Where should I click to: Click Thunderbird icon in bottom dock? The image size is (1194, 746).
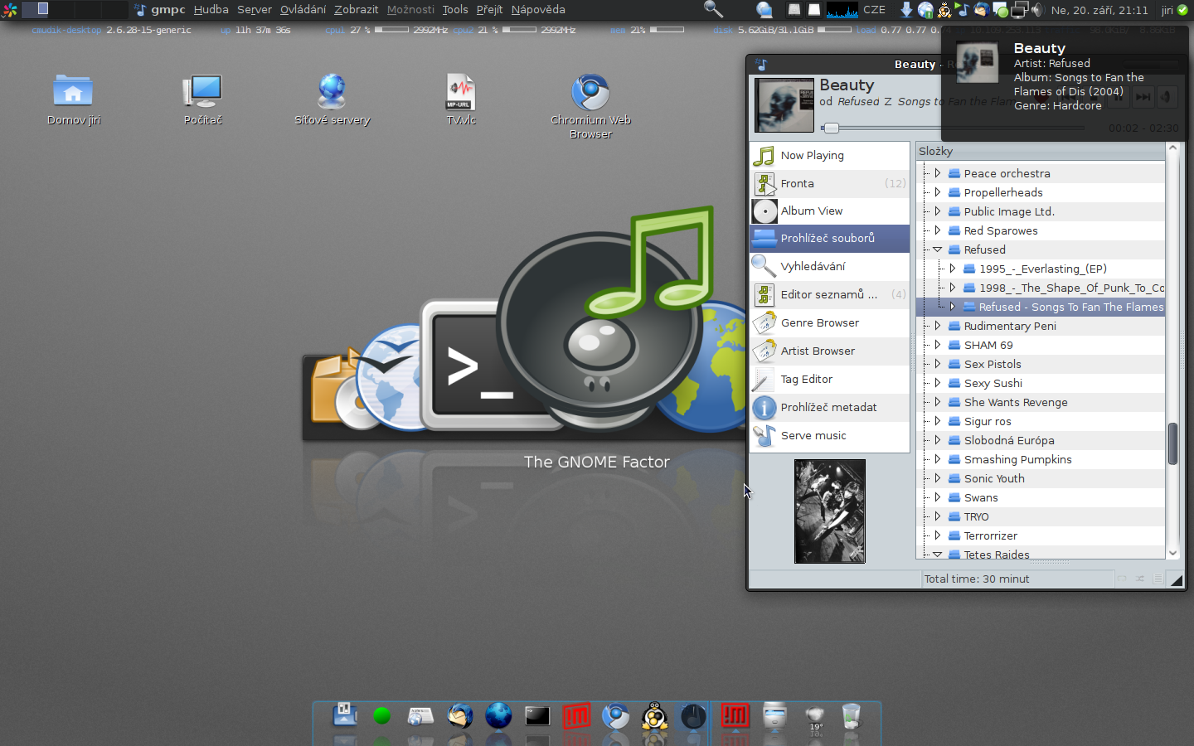[459, 716]
